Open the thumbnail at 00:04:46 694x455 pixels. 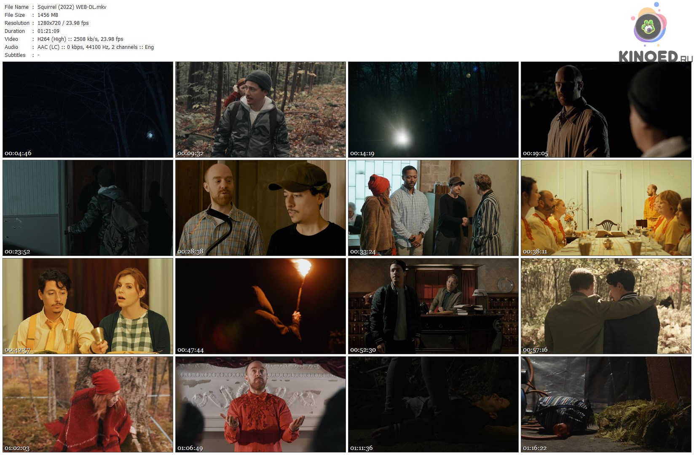(88, 110)
